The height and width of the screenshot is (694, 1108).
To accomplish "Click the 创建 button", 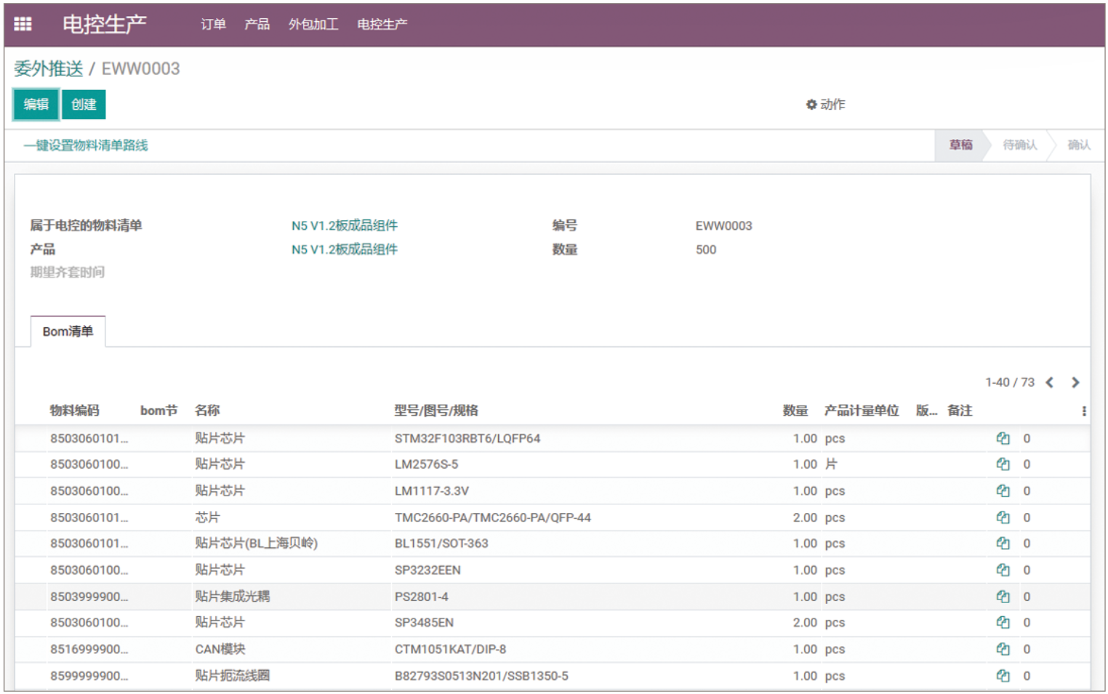I will (84, 105).
